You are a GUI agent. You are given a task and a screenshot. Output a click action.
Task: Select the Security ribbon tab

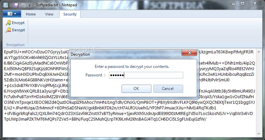[70, 14]
